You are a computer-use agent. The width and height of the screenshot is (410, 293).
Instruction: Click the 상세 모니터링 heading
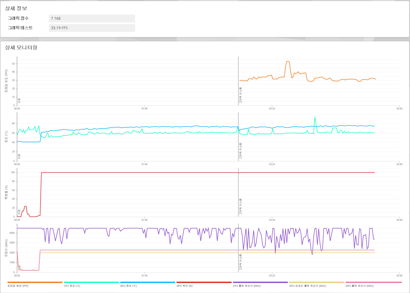[21, 48]
